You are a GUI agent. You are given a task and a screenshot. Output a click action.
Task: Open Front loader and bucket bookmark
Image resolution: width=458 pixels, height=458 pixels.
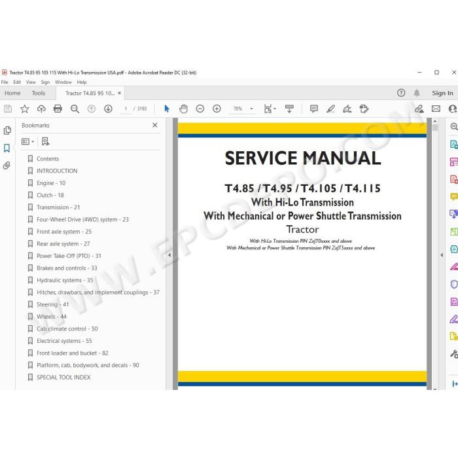[73, 353]
